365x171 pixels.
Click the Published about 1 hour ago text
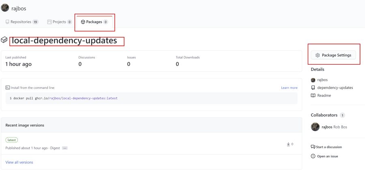[x=26, y=148]
